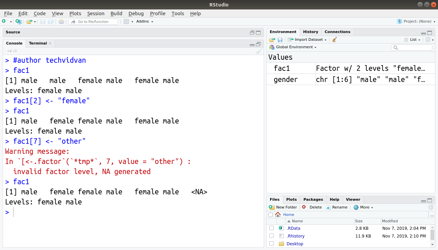This screenshot has width=438, height=250.
Task: Click the Print icon in toolbar
Action: (61, 22)
